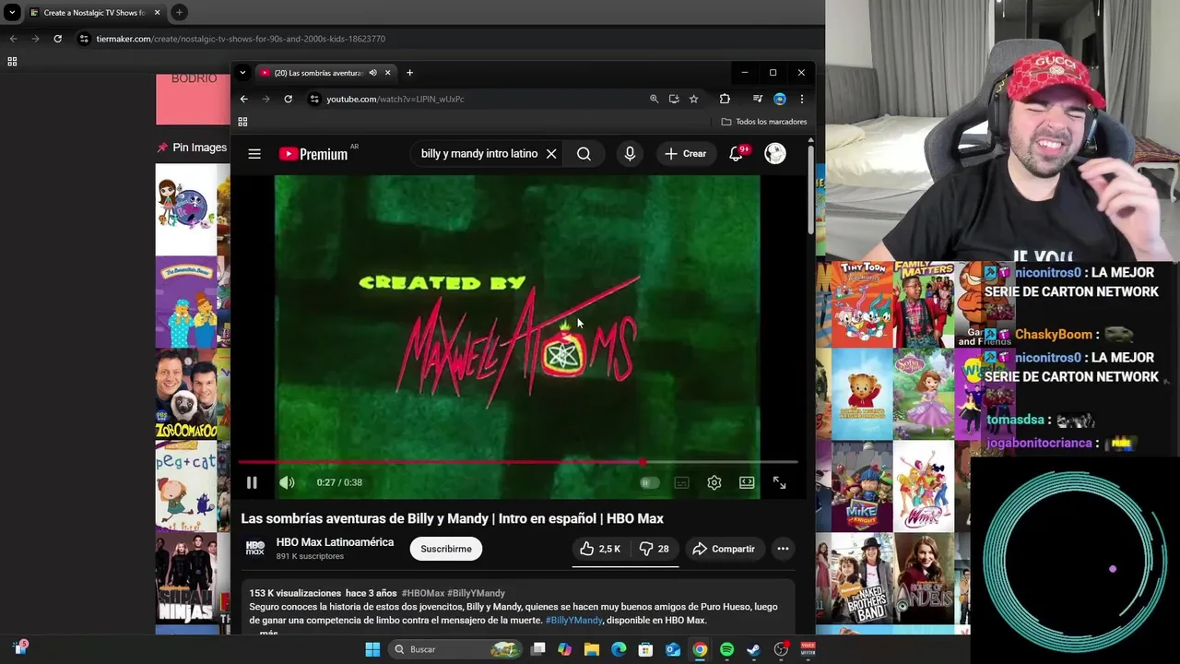
Task: Toggle subtitles button in the player
Action: (681, 482)
